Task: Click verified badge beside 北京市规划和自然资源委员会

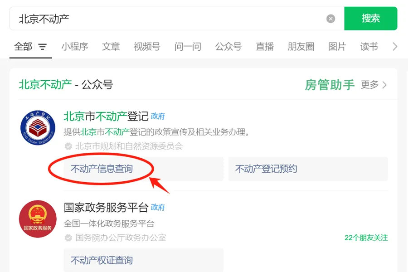Action: point(68,146)
